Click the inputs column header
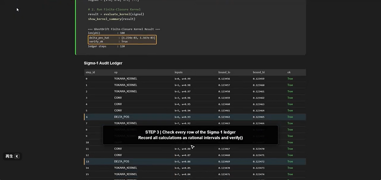The width and height of the screenshot is (381, 180). pyautogui.click(x=178, y=72)
